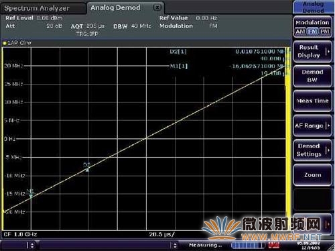Select AM modulation
Viewport: 335px width, 251px height.
pyautogui.click(x=300, y=32)
